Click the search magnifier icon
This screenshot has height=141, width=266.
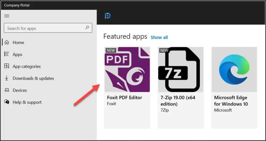pyautogui.click(x=87, y=27)
